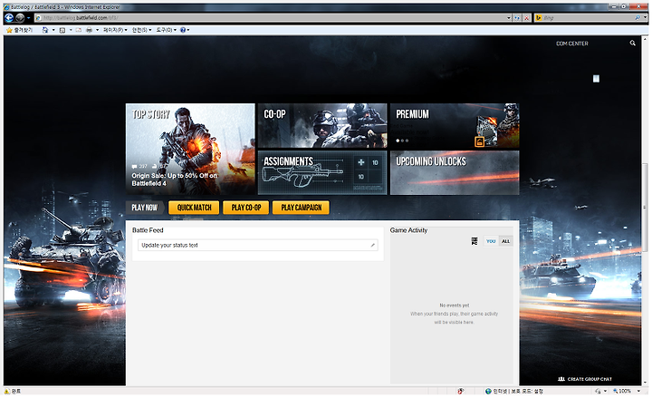The image size is (652, 398).
Task: Expand the zoom level dropdown arrow
Action: coord(638,391)
